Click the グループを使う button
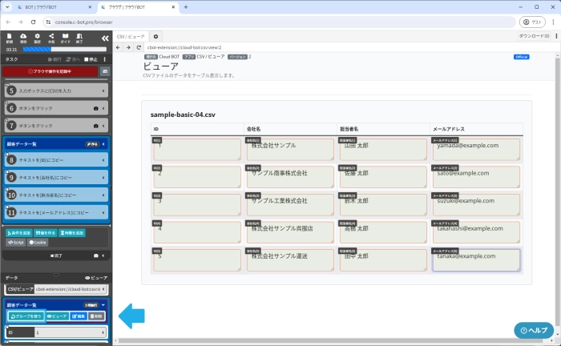This screenshot has width=561, height=346. point(26,316)
